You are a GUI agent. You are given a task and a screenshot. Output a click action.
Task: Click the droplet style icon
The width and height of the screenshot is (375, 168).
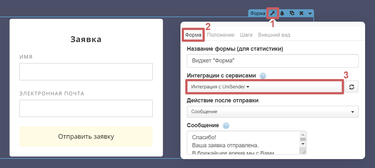coord(282,13)
